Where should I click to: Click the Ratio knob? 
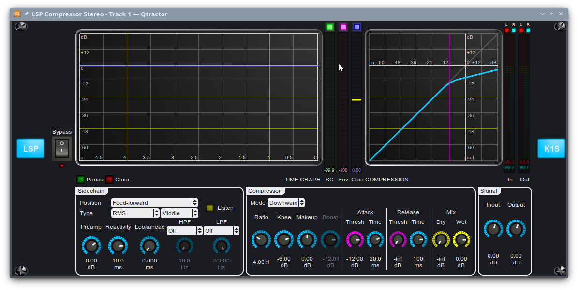click(x=261, y=240)
